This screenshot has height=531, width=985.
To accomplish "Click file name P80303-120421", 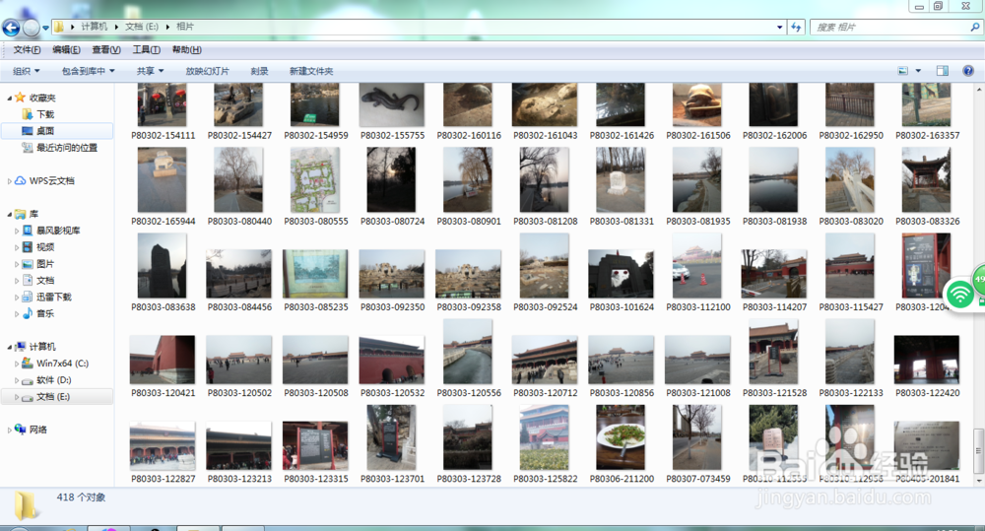I will tap(164, 393).
